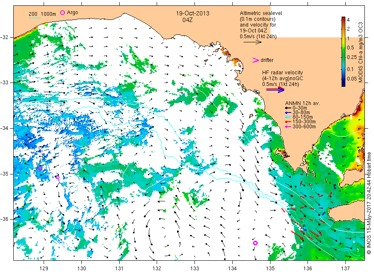Click the 'Altimetric sealevel' legend text
Image resolution: width=374 pixels, height=274 pixels.
(261, 13)
